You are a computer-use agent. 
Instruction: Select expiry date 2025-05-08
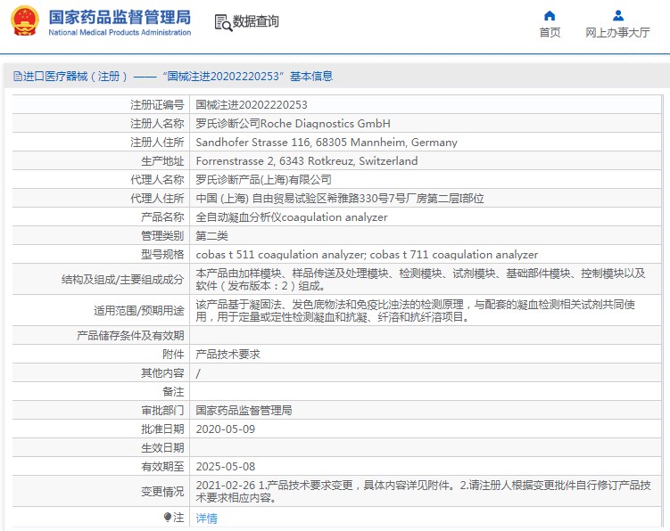225,467
